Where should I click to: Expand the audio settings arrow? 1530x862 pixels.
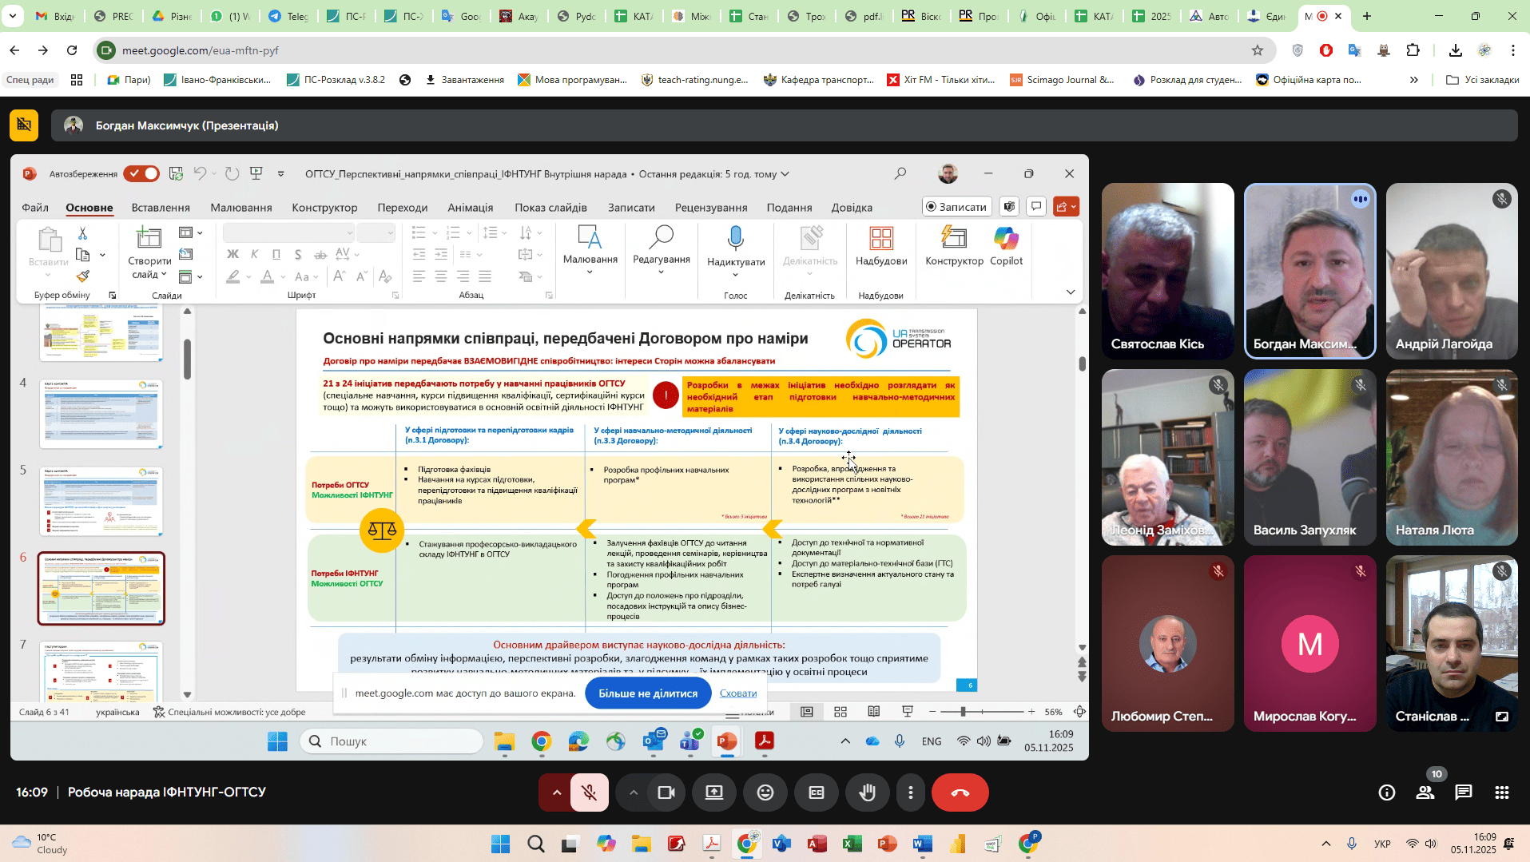click(x=557, y=792)
